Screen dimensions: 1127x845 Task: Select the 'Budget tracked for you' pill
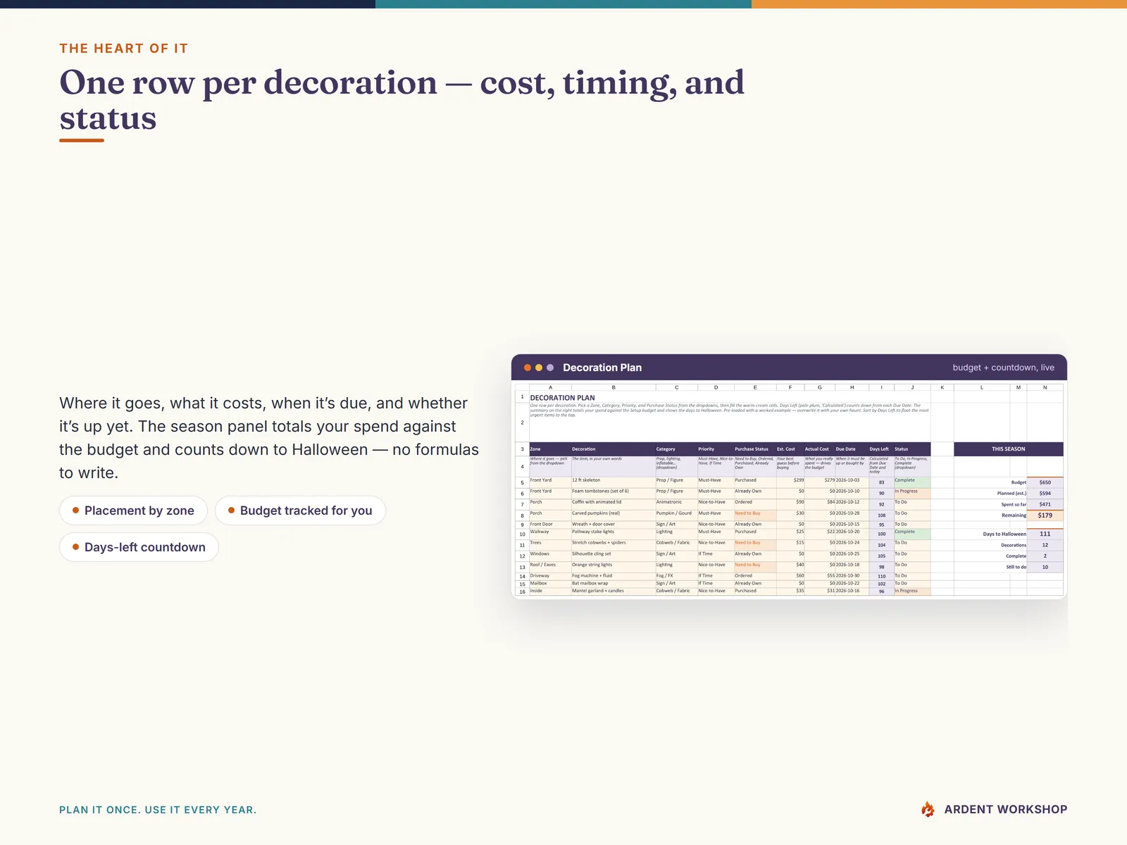coord(300,511)
